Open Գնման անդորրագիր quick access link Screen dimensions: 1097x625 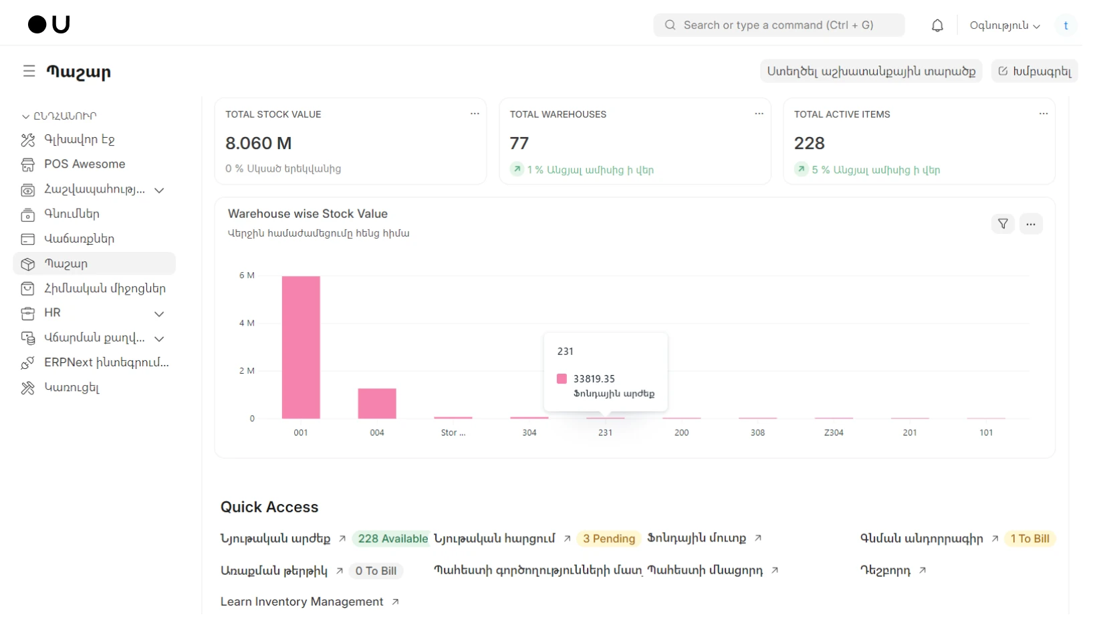[x=921, y=538]
